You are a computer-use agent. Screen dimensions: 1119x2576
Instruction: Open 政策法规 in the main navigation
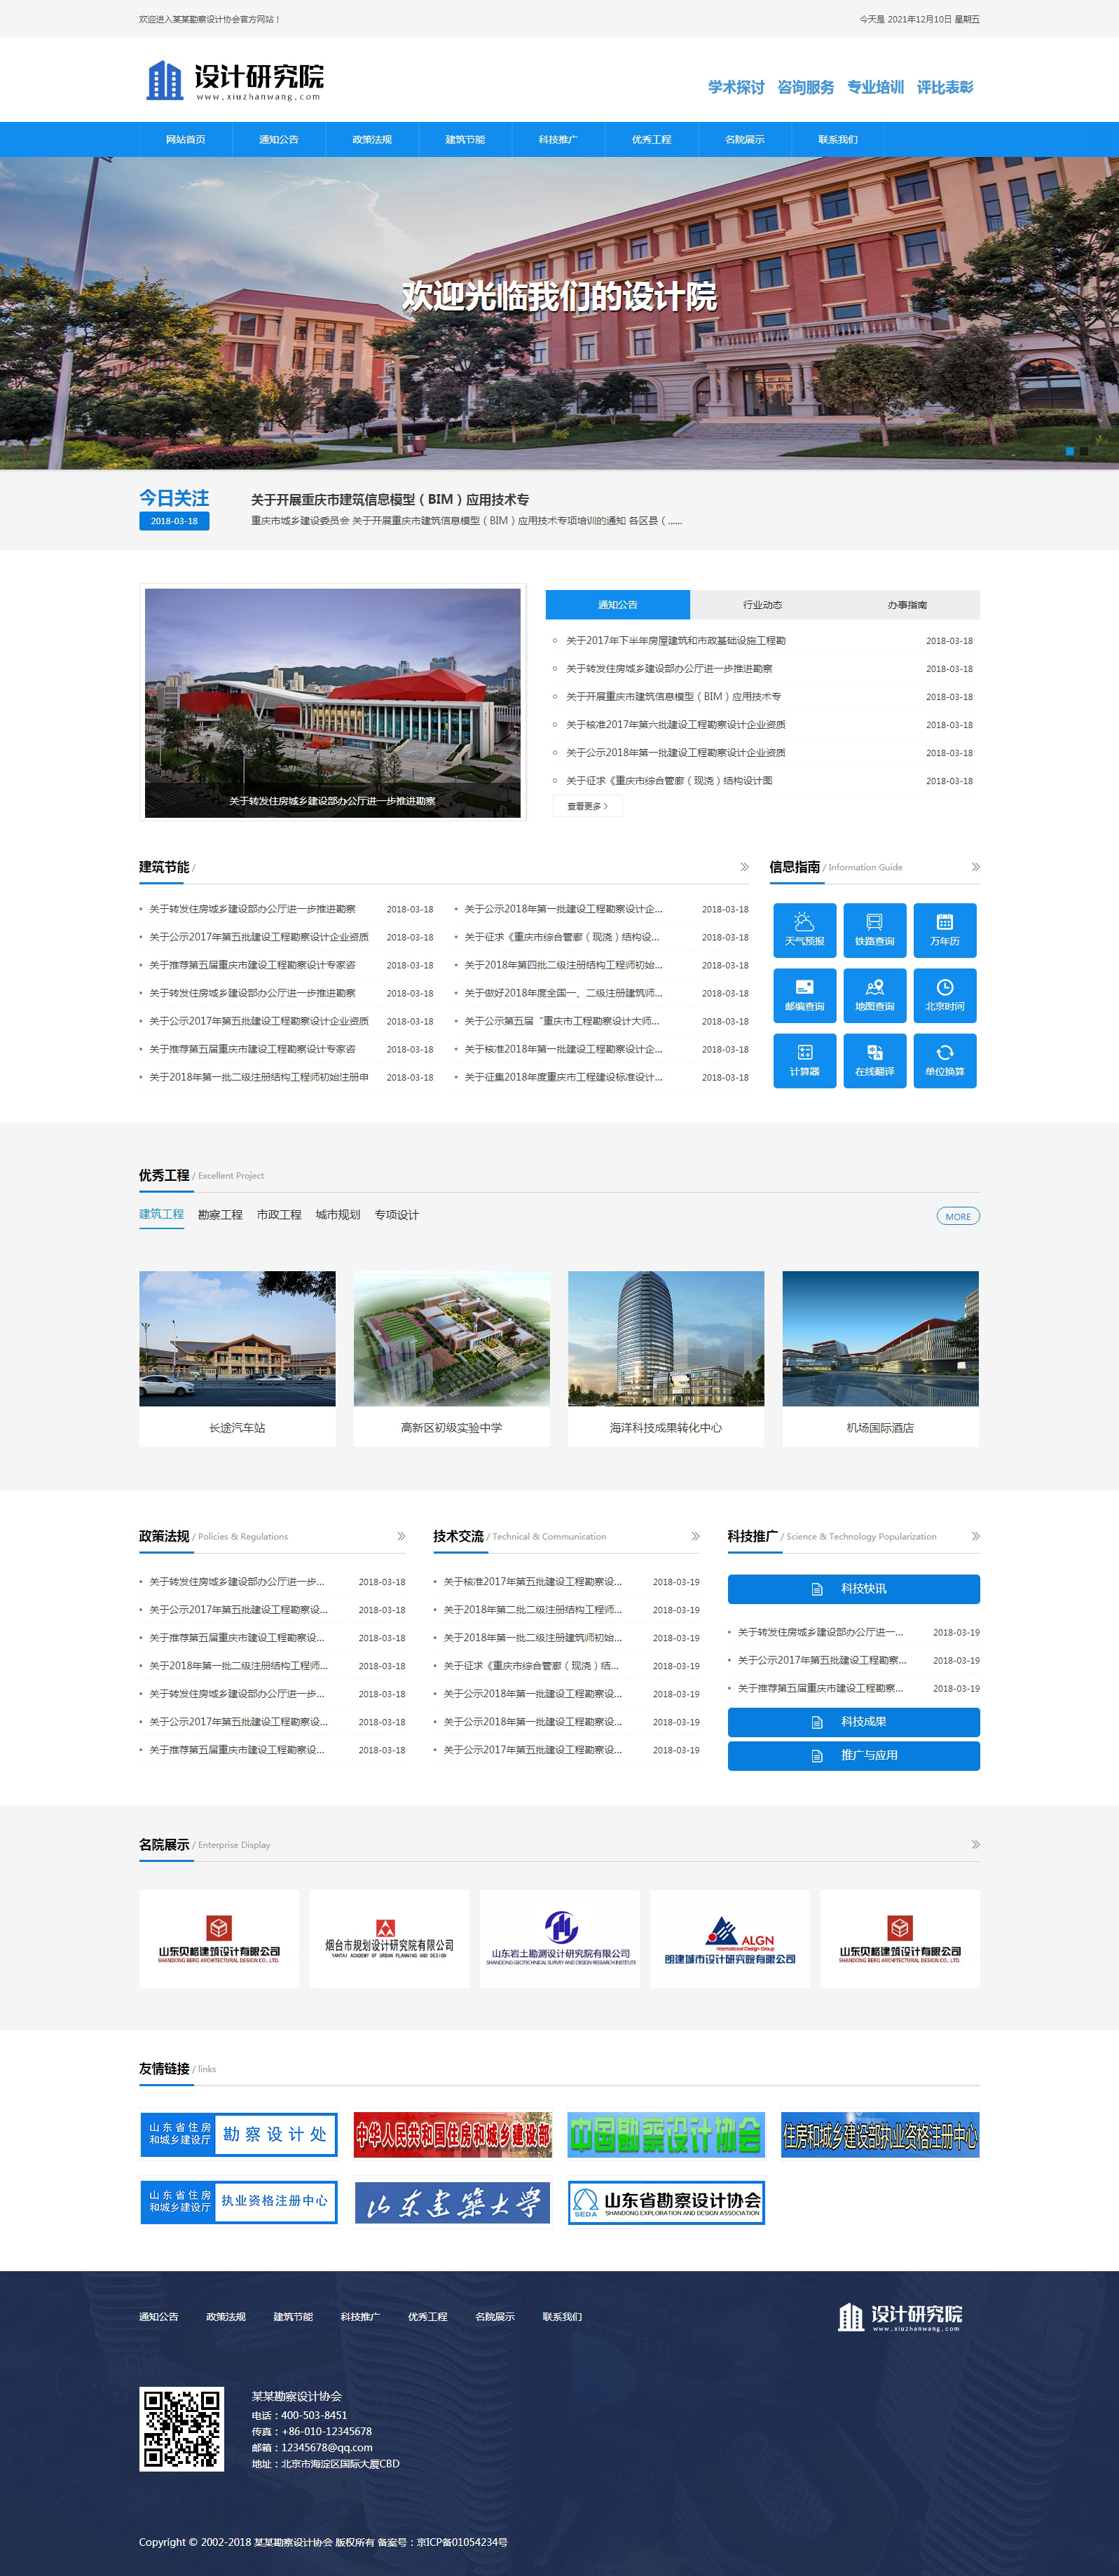(x=372, y=139)
